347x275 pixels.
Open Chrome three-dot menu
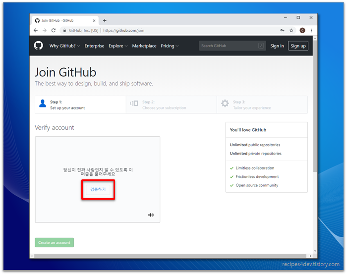pos(311,30)
